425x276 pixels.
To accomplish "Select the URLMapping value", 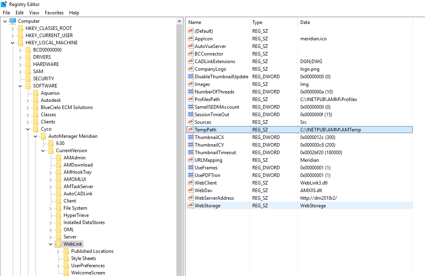I will tap(208, 160).
